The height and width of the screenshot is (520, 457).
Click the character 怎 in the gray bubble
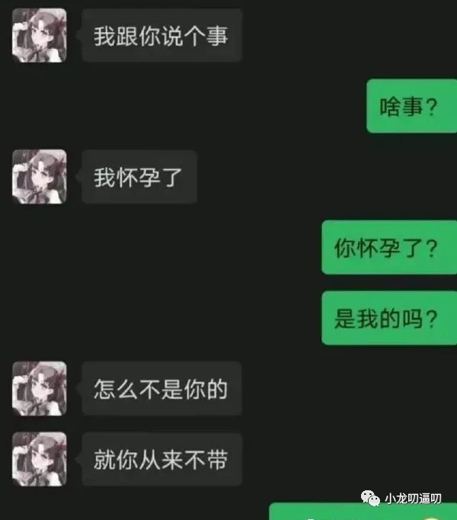pyautogui.click(x=104, y=389)
